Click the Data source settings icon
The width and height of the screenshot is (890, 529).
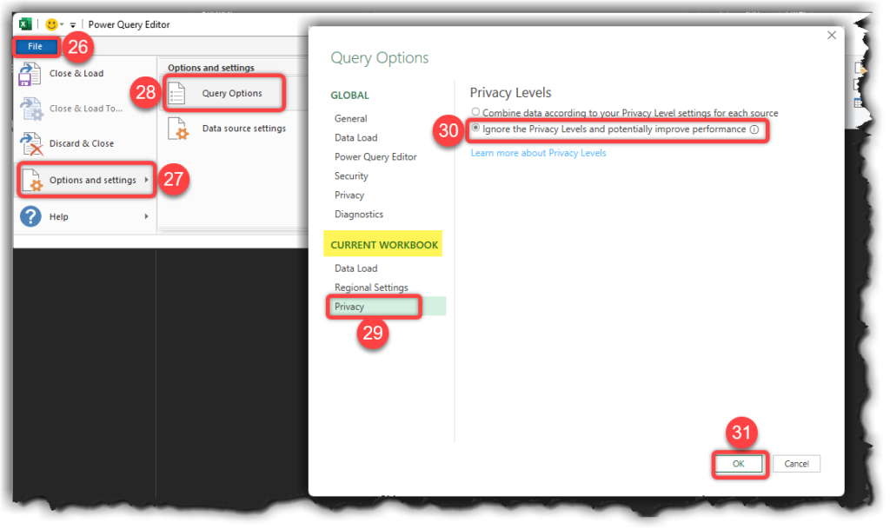(177, 129)
